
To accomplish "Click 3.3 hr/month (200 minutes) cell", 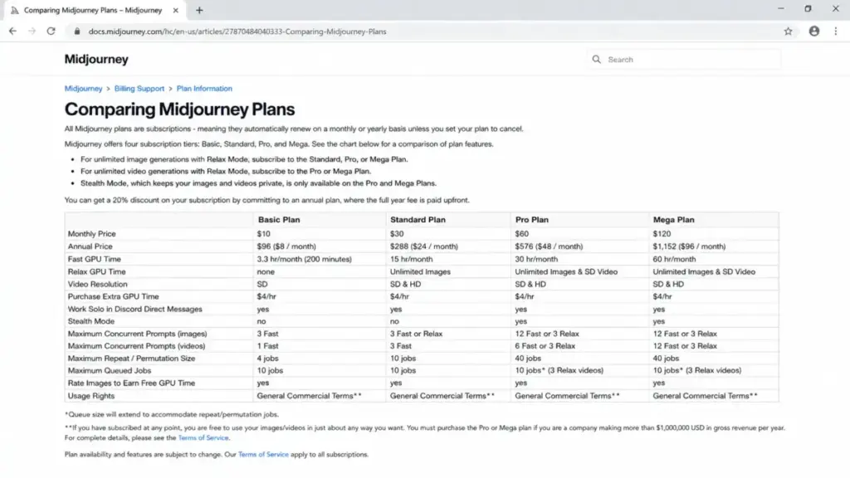I will coord(304,260).
